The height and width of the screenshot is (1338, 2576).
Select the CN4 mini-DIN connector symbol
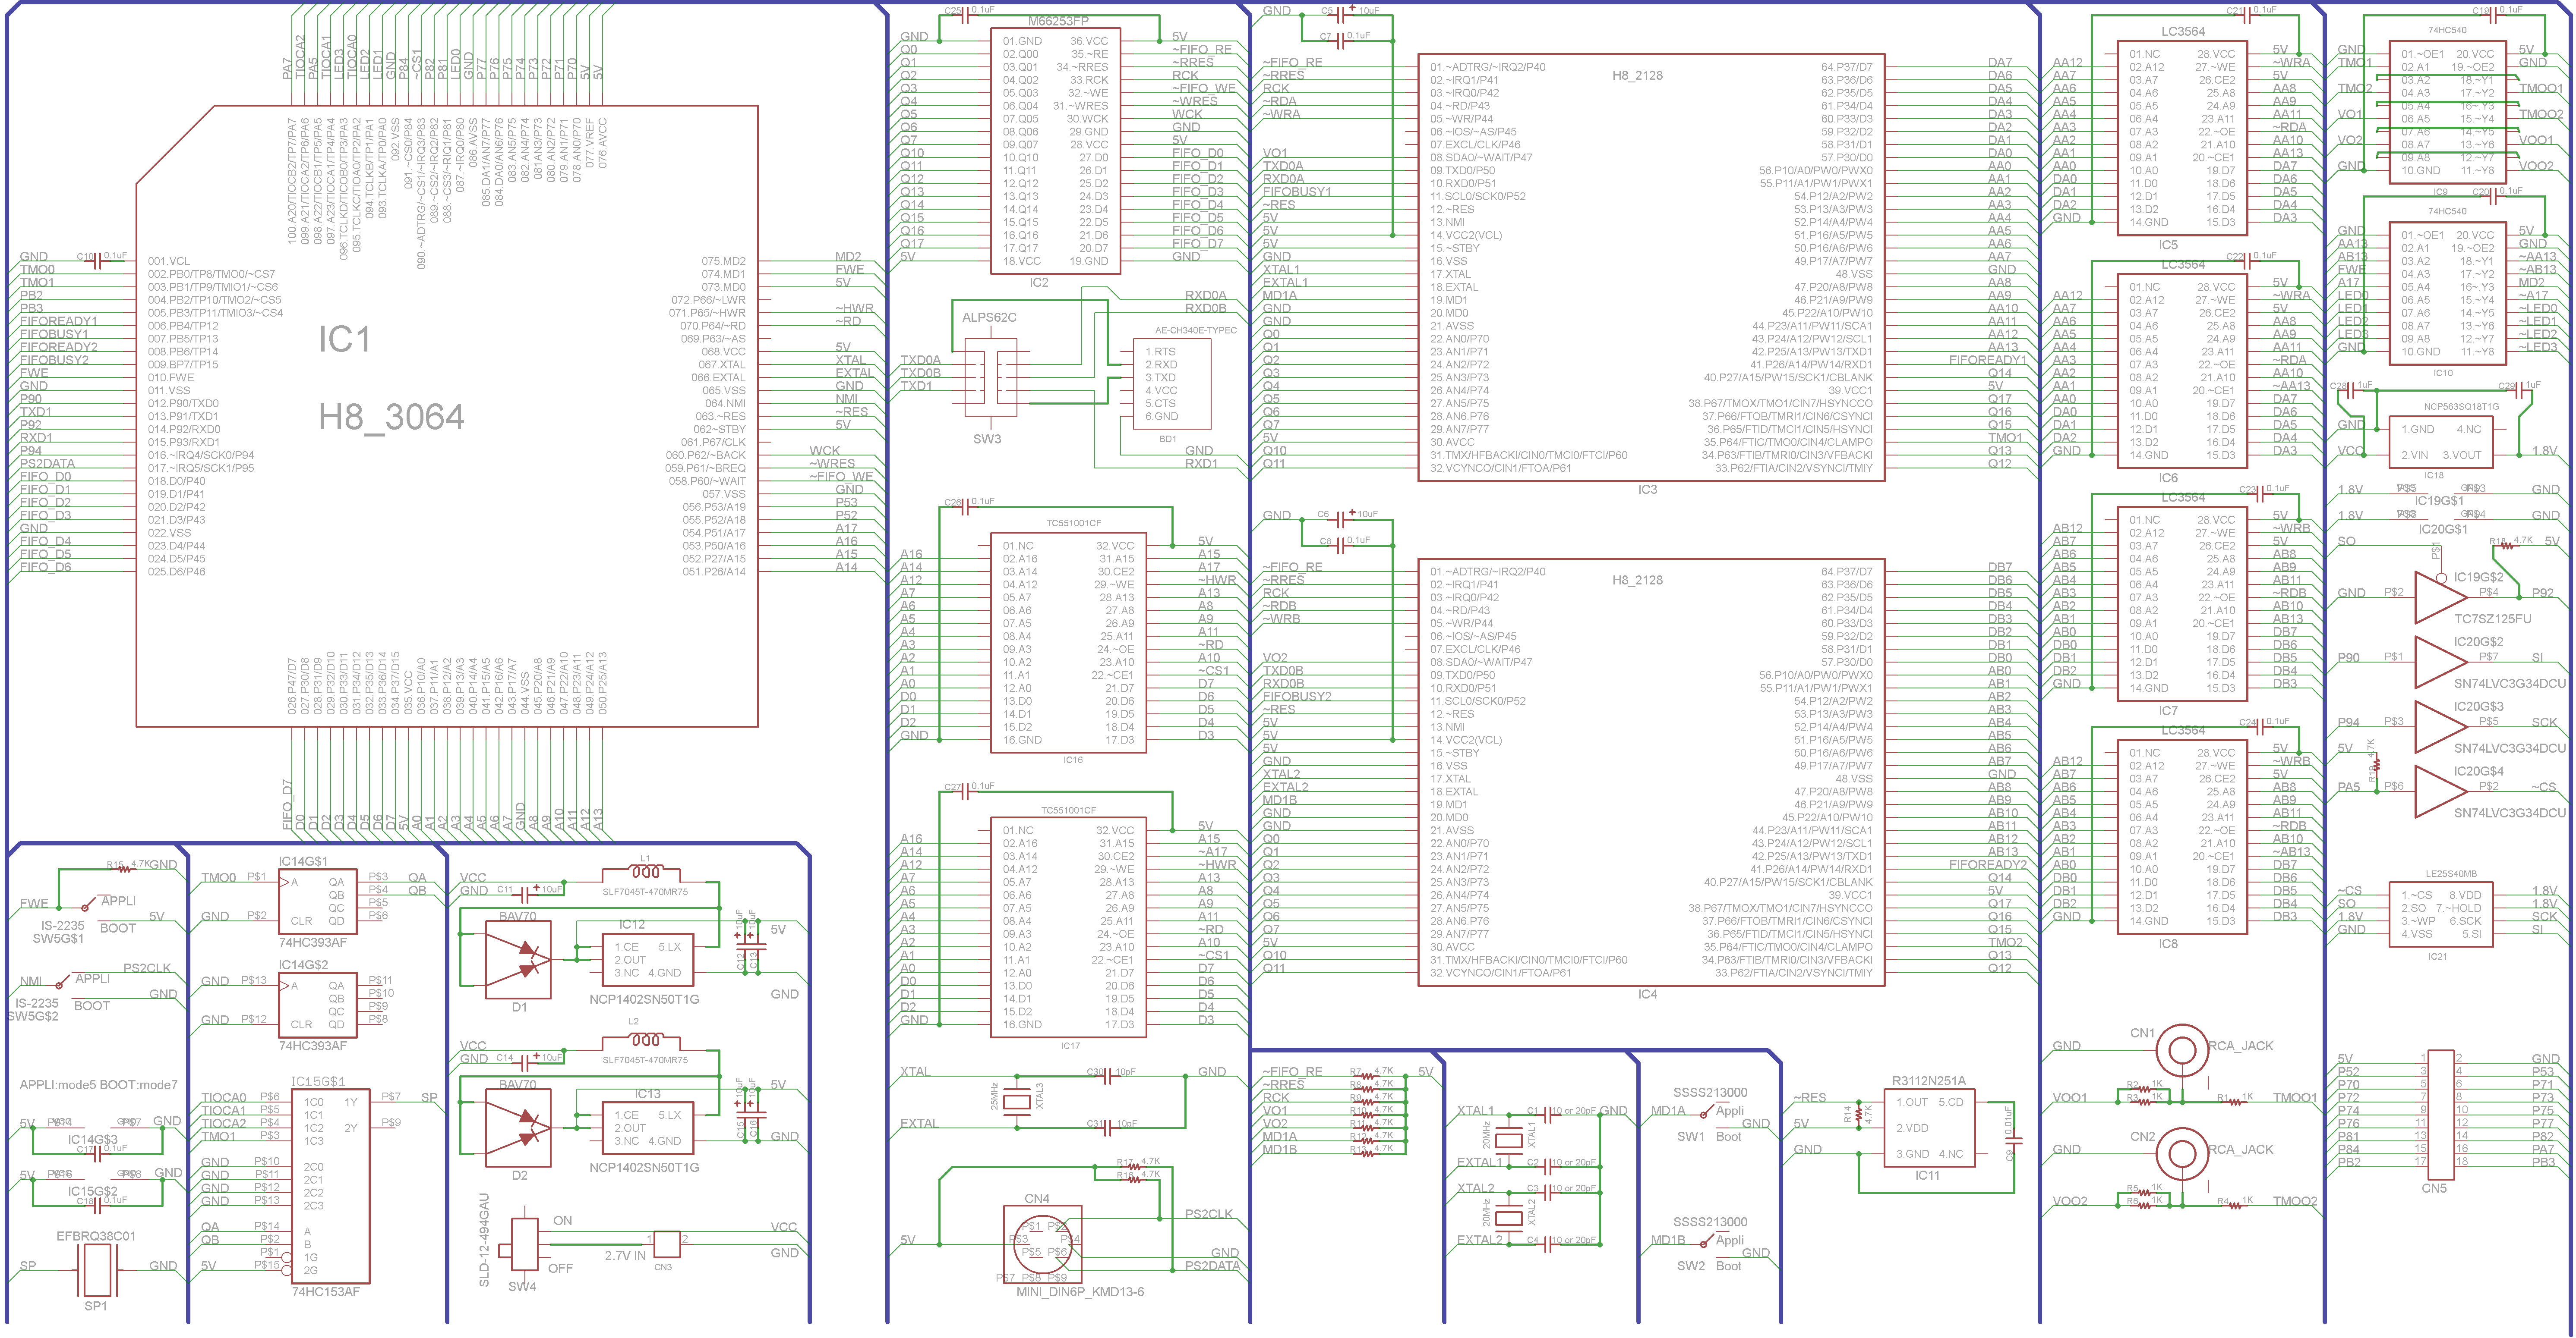point(1042,1244)
